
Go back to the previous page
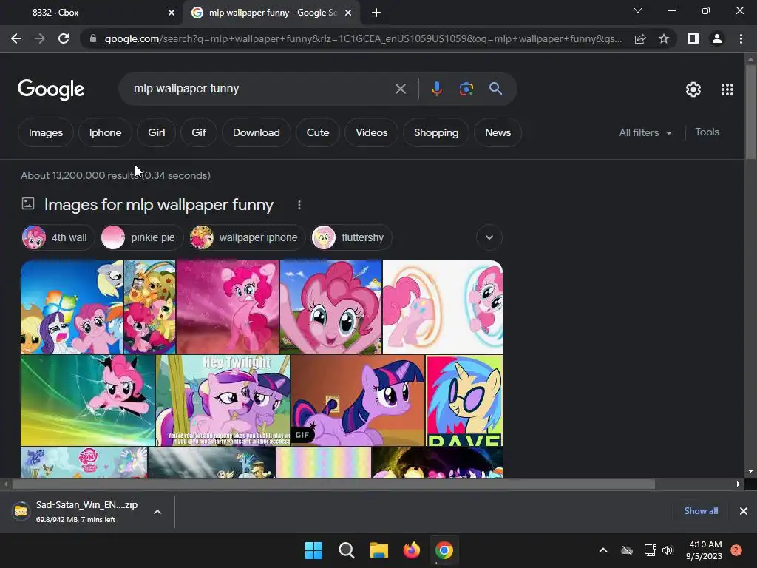point(16,38)
